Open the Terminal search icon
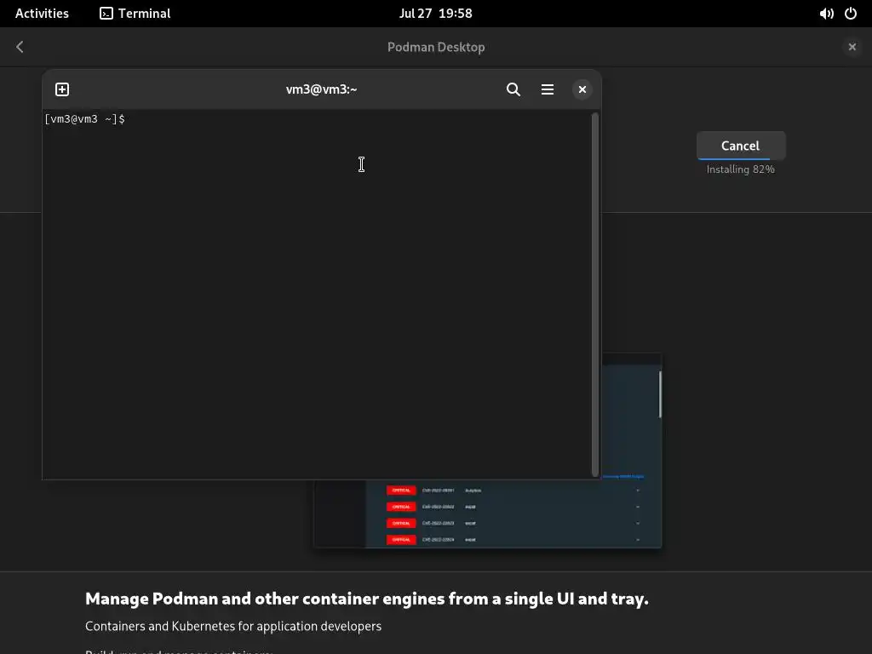The height and width of the screenshot is (654, 872). tap(513, 89)
